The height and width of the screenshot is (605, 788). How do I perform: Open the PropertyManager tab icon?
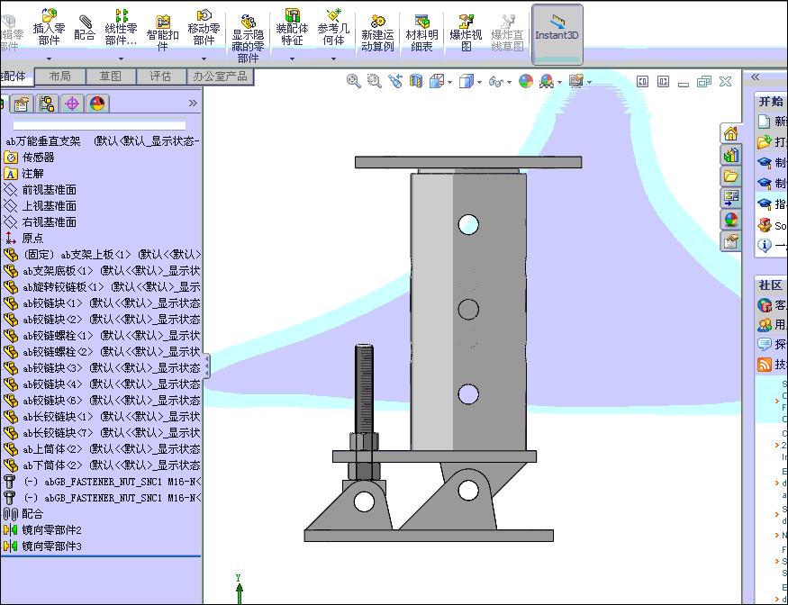click(22, 104)
